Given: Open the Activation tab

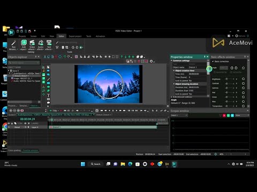Looking at the screenshot, I should [100, 36].
